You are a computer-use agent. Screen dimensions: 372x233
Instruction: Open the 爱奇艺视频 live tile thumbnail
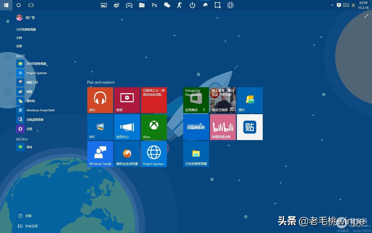[x=223, y=100]
